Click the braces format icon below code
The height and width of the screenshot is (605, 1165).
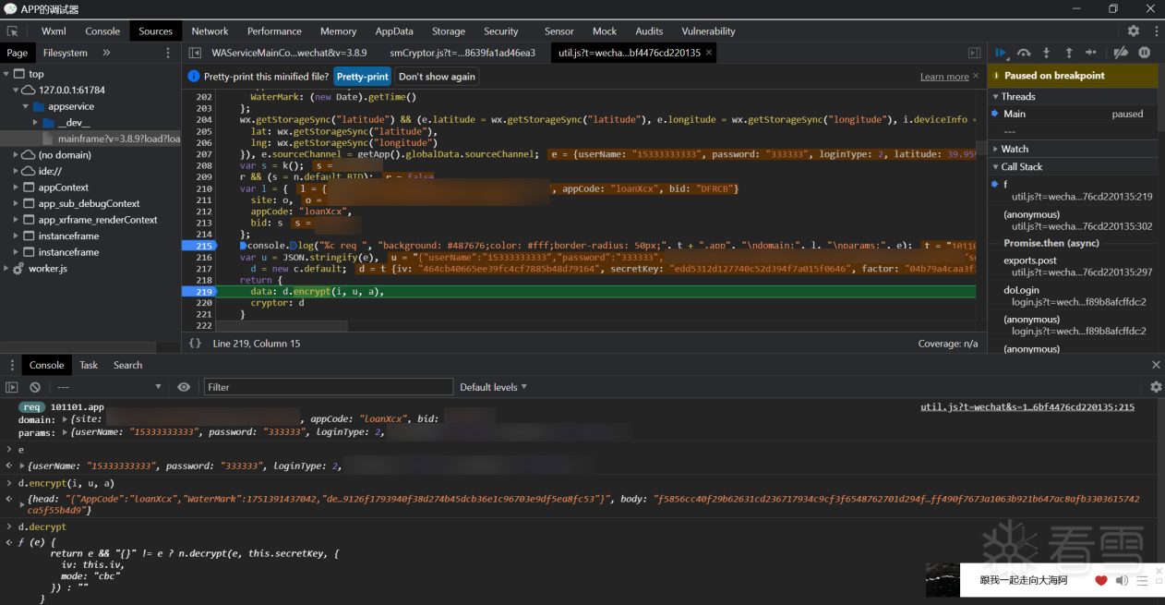point(195,344)
